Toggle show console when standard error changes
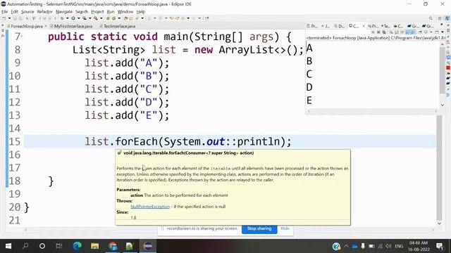 [x=413, y=32]
